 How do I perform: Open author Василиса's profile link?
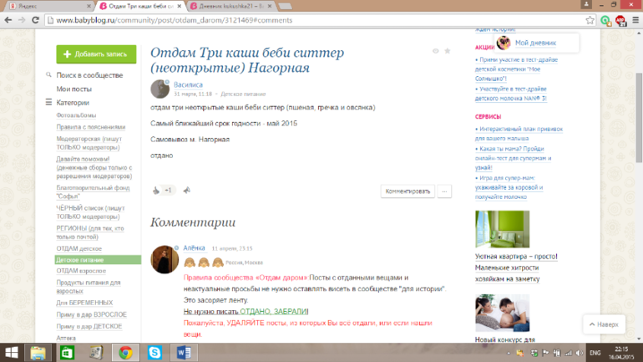tap(188, 84)
